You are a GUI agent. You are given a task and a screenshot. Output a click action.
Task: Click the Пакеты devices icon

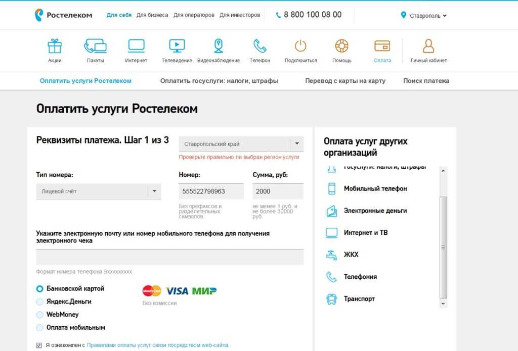tap(95, 46)
